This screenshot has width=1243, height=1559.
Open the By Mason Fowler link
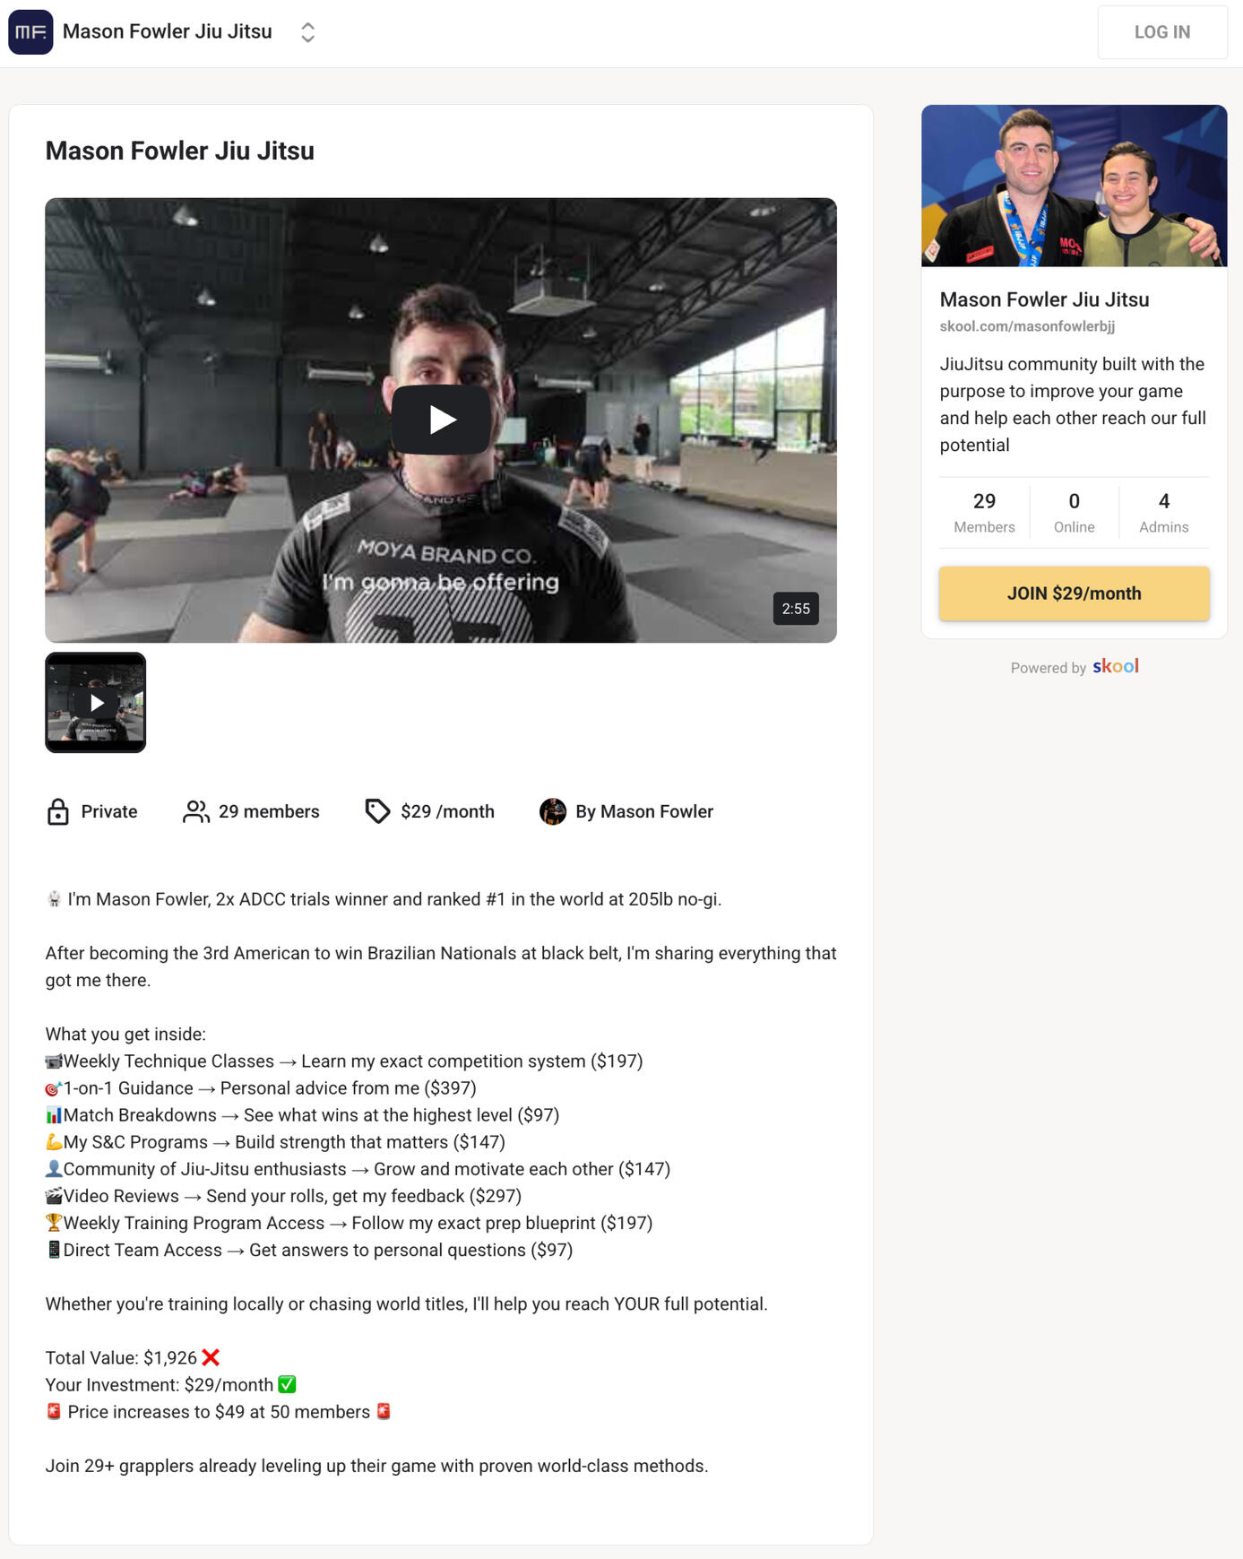coord(644,811)
